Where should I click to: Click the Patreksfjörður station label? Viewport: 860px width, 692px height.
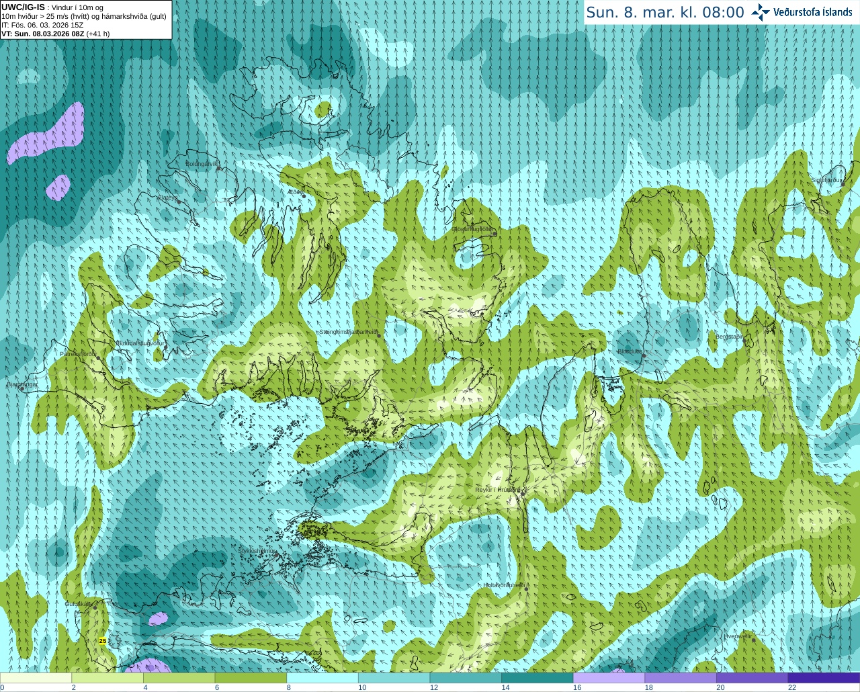79,353
